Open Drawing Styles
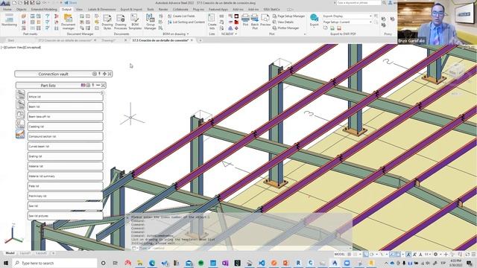This screenshot has height=268, width=477. coord(107,22)
